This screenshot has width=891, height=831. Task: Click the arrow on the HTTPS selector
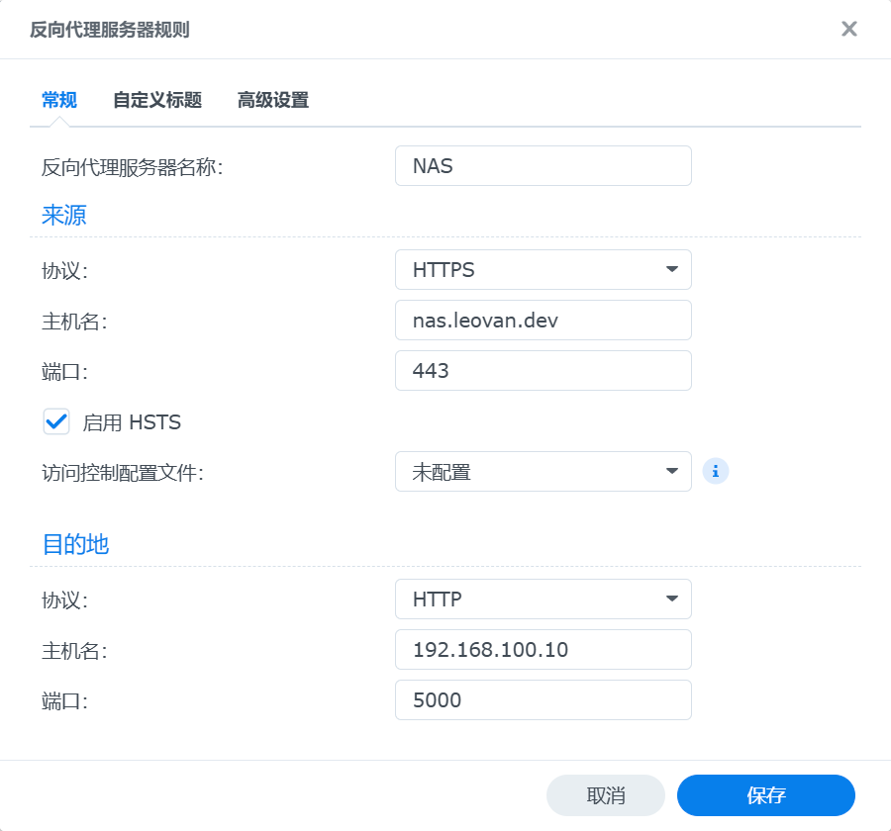tap(674, 269)
